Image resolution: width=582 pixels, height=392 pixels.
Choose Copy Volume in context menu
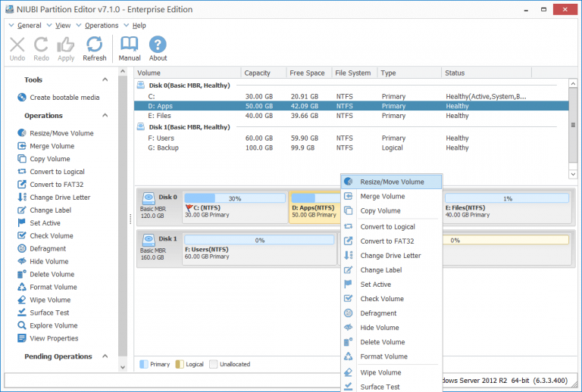coord(391,211)
